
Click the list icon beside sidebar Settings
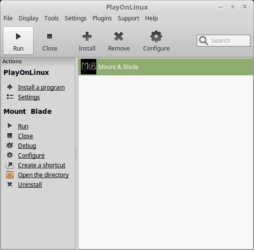(10, 97)
